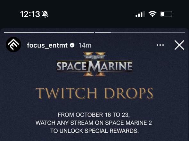
Task: Open the focus_entmt profile avatar
Action: click(13, 45)
